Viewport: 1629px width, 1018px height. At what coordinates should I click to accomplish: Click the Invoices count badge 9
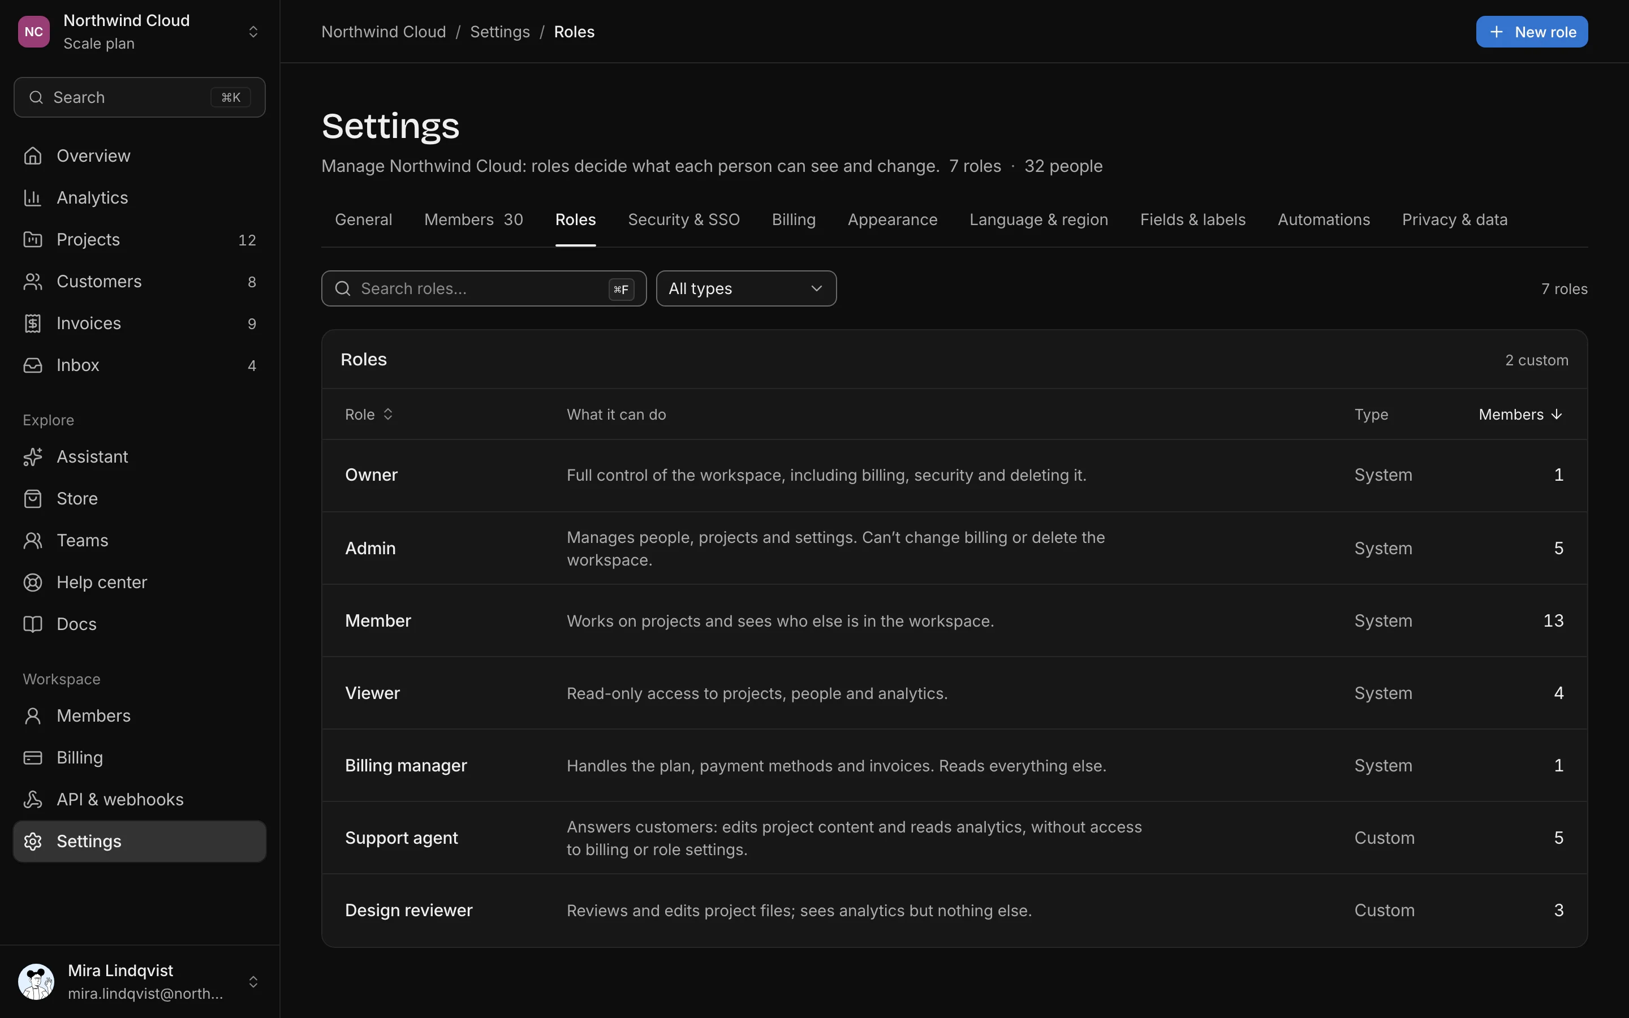coord(252,323)
